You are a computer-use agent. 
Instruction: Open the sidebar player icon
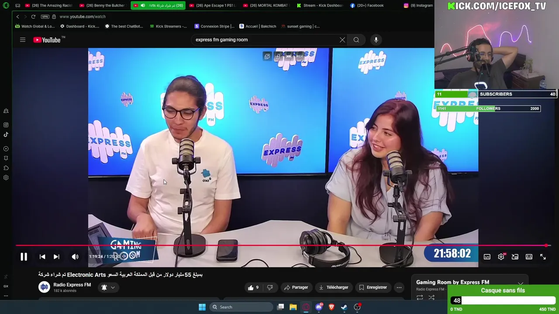coord(6,149)
